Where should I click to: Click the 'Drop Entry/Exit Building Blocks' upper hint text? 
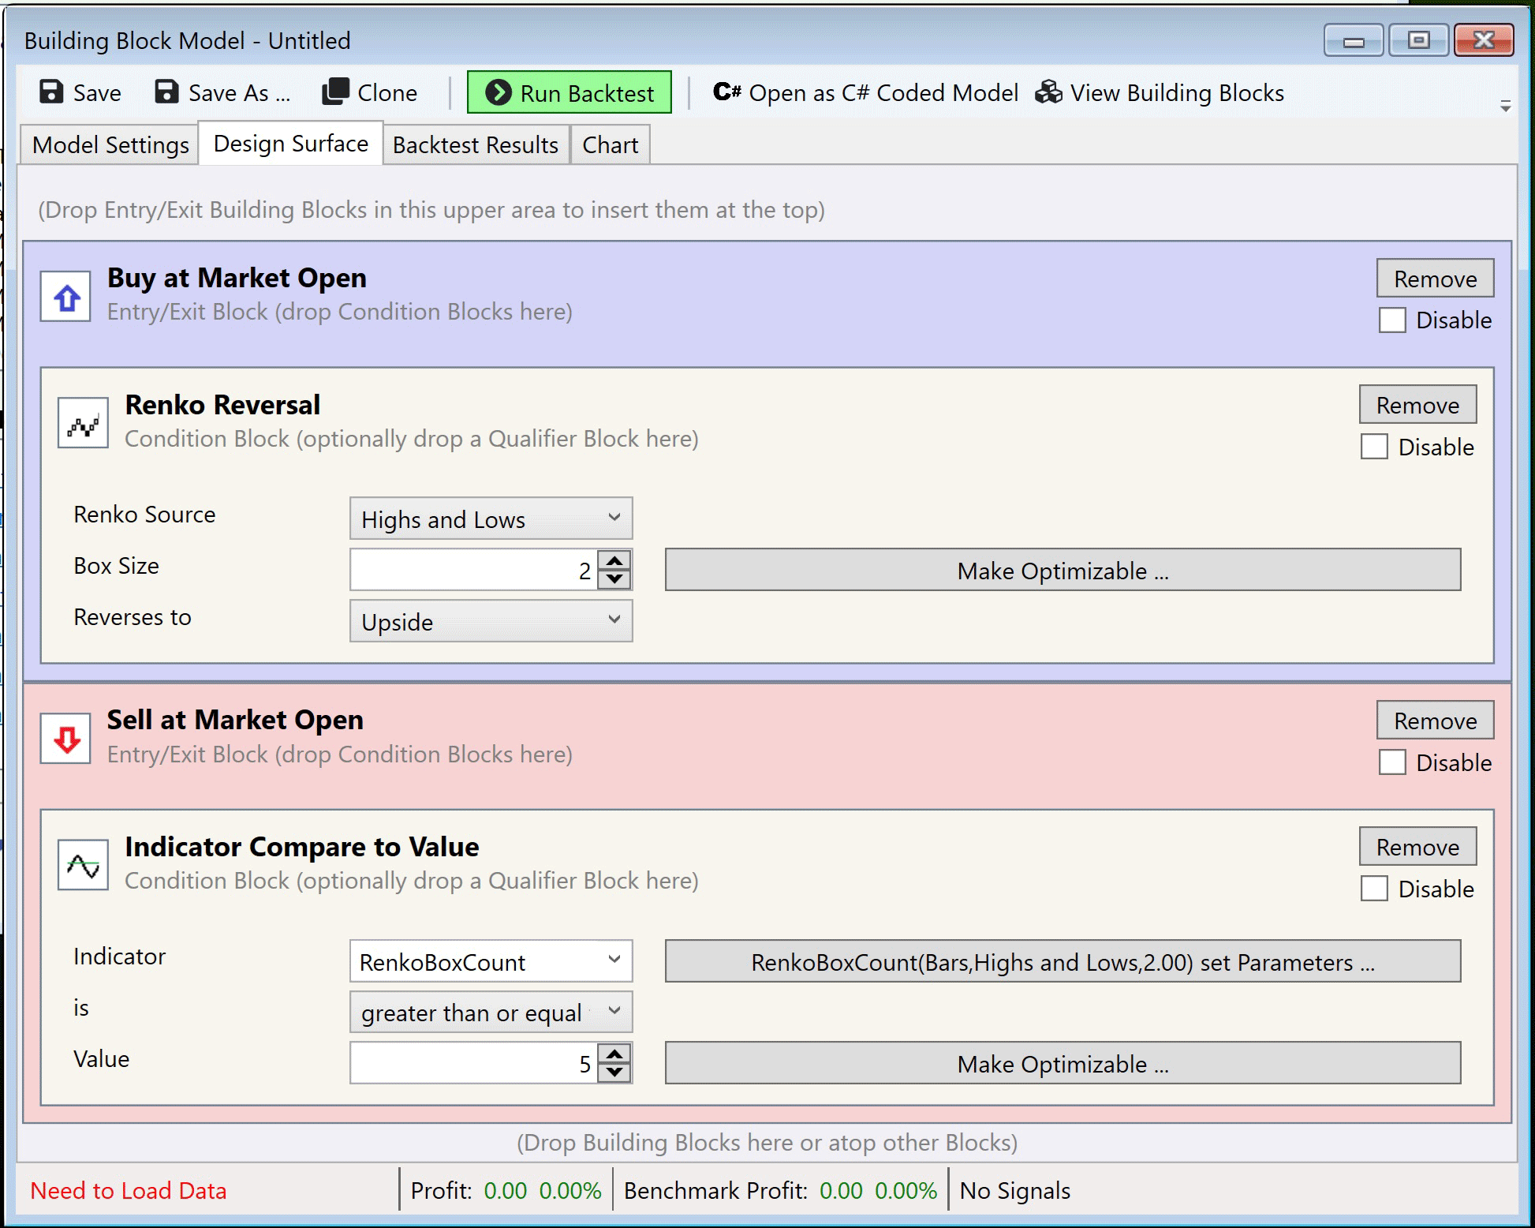pyautogui.click(x=431, y=210)
